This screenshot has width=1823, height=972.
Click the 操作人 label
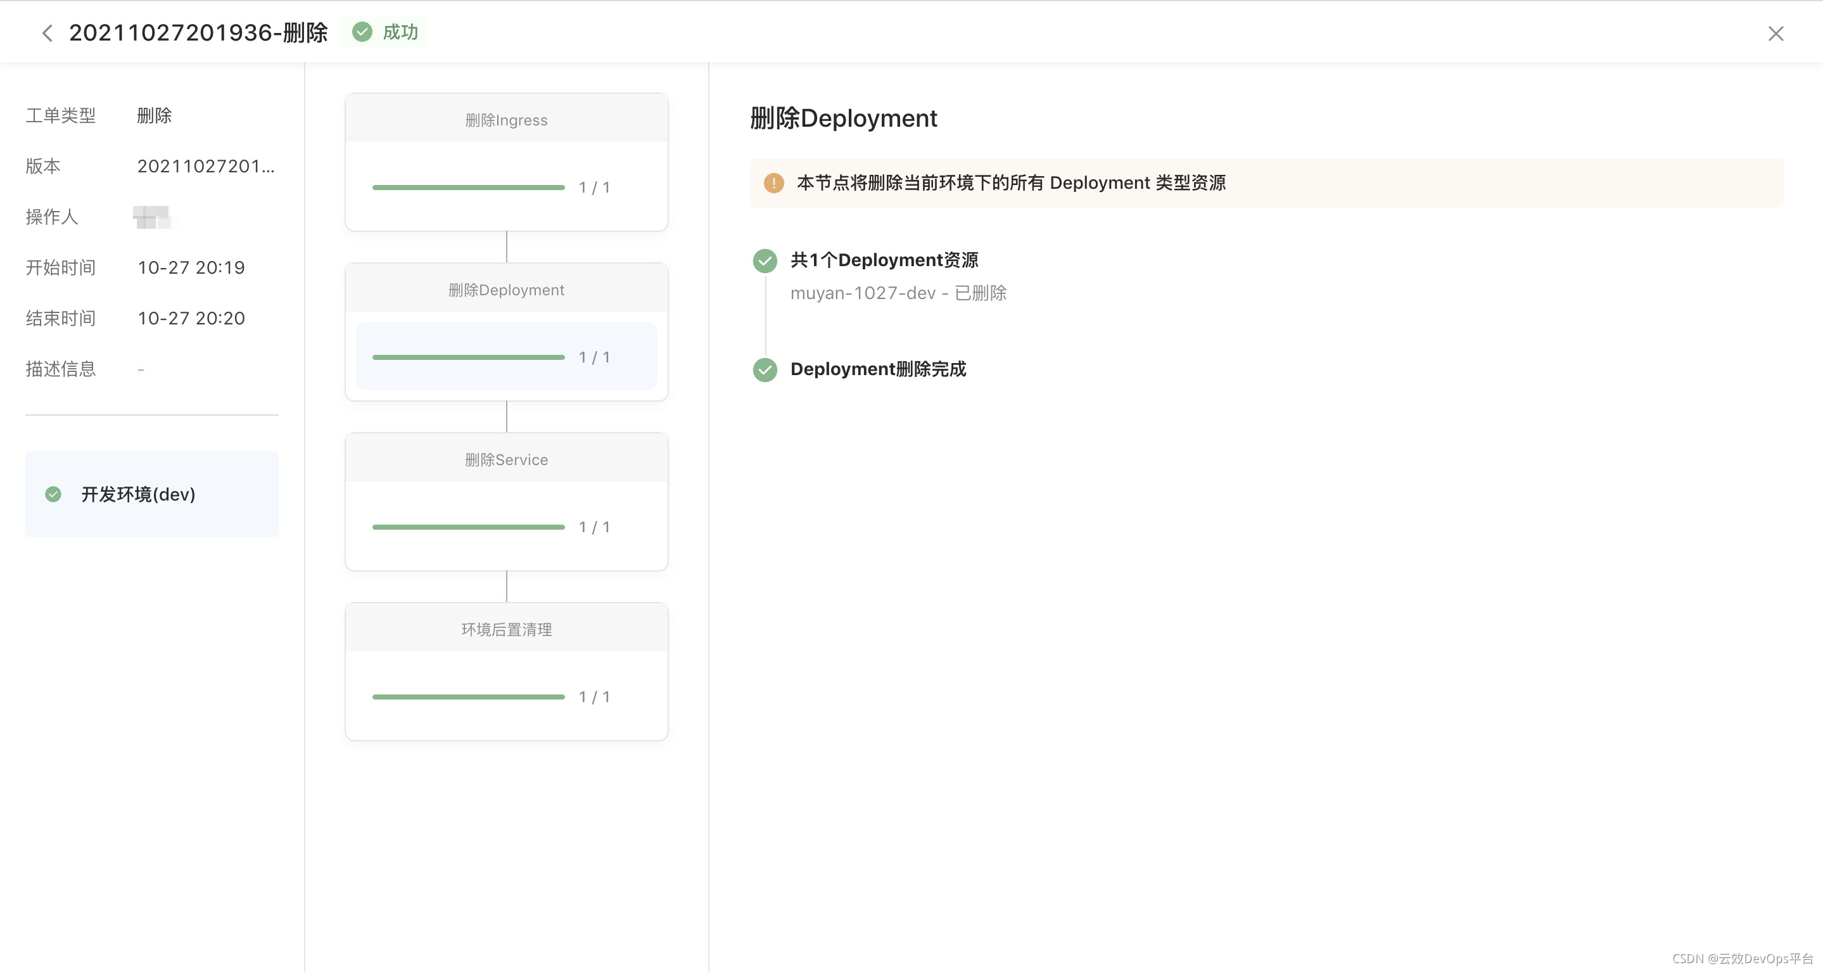[x=52, y=217]
